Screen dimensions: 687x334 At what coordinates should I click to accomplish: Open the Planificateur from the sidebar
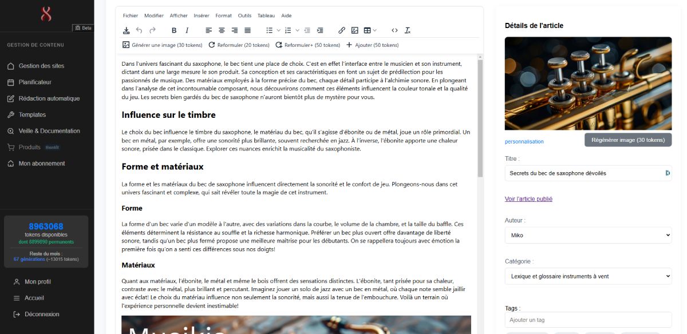point(35,82)
